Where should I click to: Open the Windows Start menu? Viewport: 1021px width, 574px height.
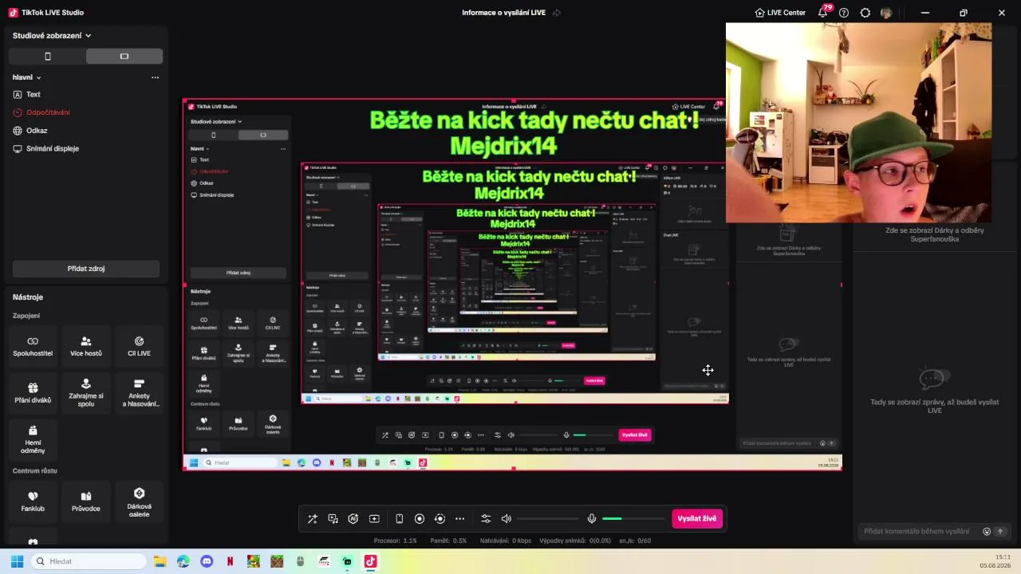pos(17,561)
